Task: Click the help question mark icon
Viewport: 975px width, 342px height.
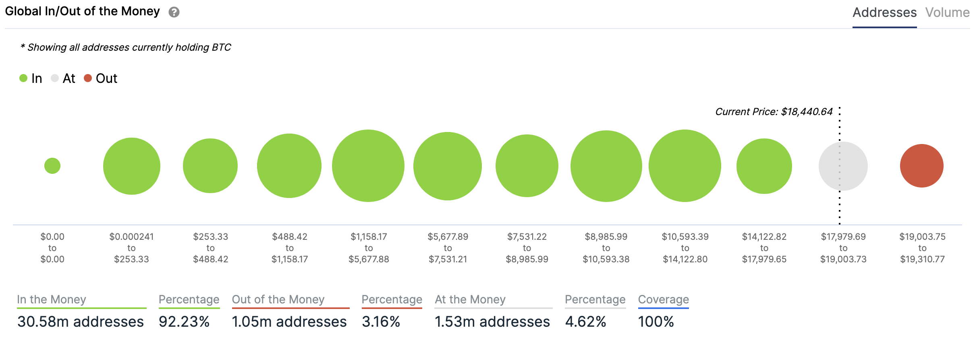Action: click(x=174, y=12)
